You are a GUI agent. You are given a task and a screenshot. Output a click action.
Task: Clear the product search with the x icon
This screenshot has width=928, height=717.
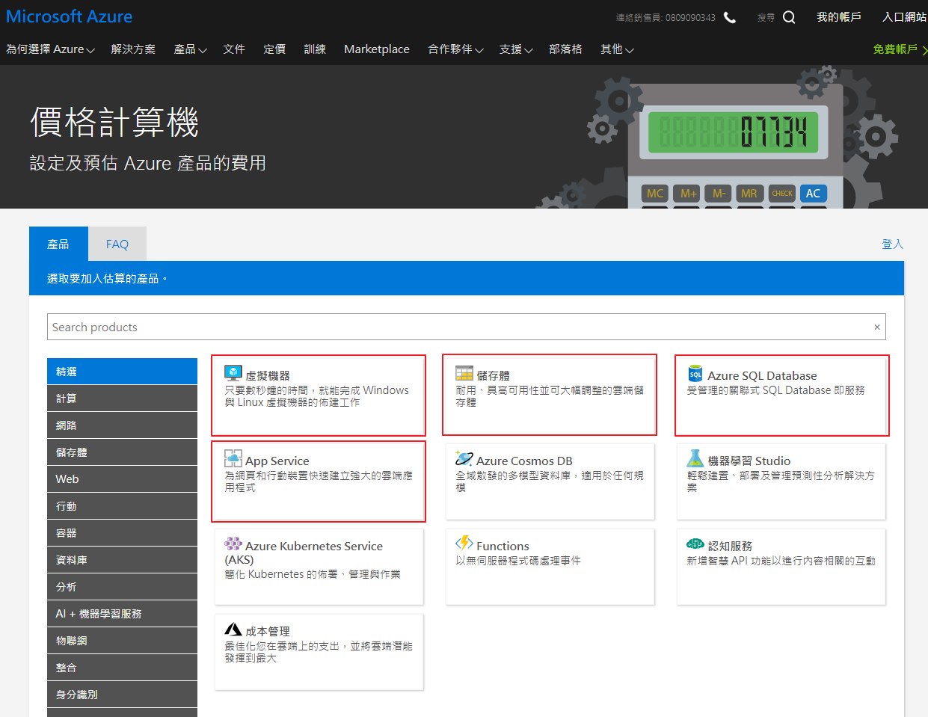(x=877, y=327)
